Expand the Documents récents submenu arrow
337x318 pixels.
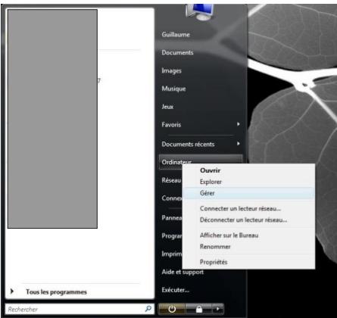click(238, 144)
